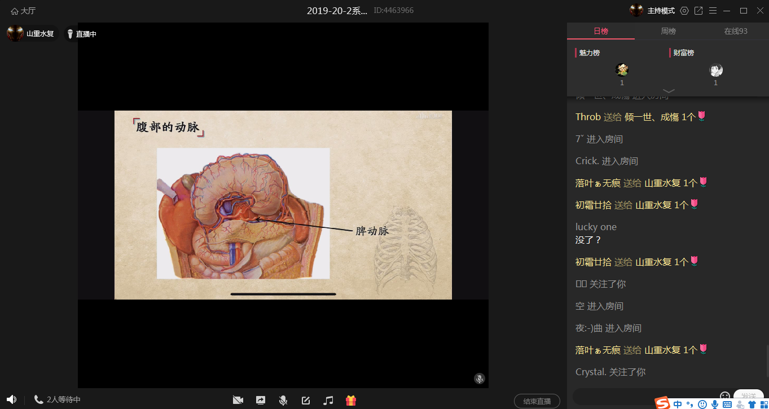Open the hexagon settings icon
769x409 pixels.
(684, 11)
